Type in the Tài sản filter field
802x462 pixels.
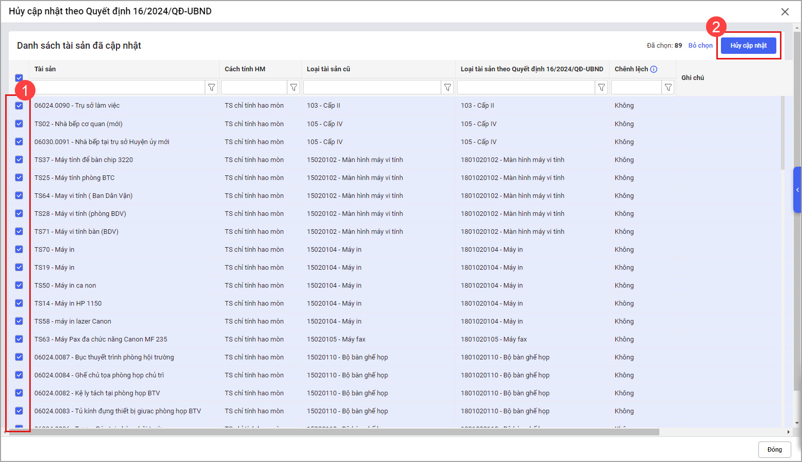coord(119,88)
